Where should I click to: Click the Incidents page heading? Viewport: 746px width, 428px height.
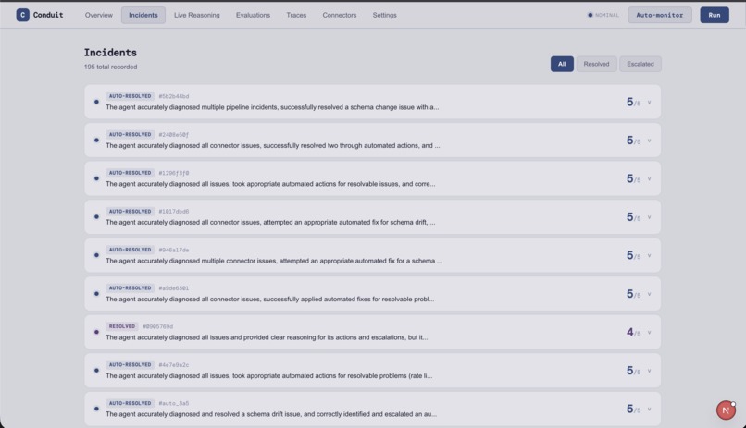(110, 53)
